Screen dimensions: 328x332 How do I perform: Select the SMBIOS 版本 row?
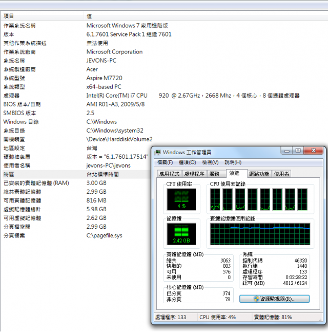pyautogui.click(x=164, y=113)
